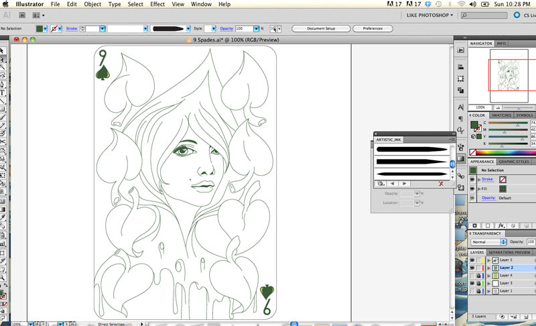
Task: Switch to the Swatches tab
Action: [x=501, y=115]
